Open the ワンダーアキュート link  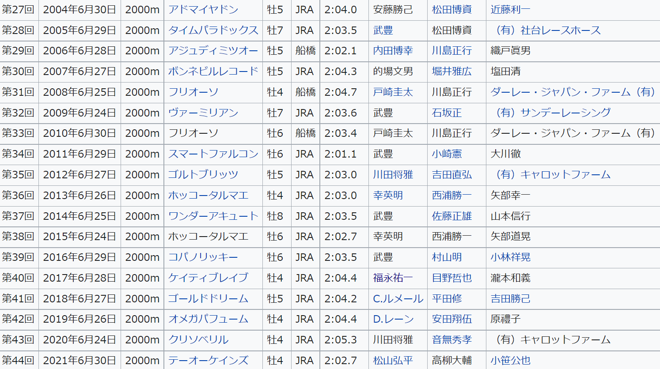(x=213, y=216)
